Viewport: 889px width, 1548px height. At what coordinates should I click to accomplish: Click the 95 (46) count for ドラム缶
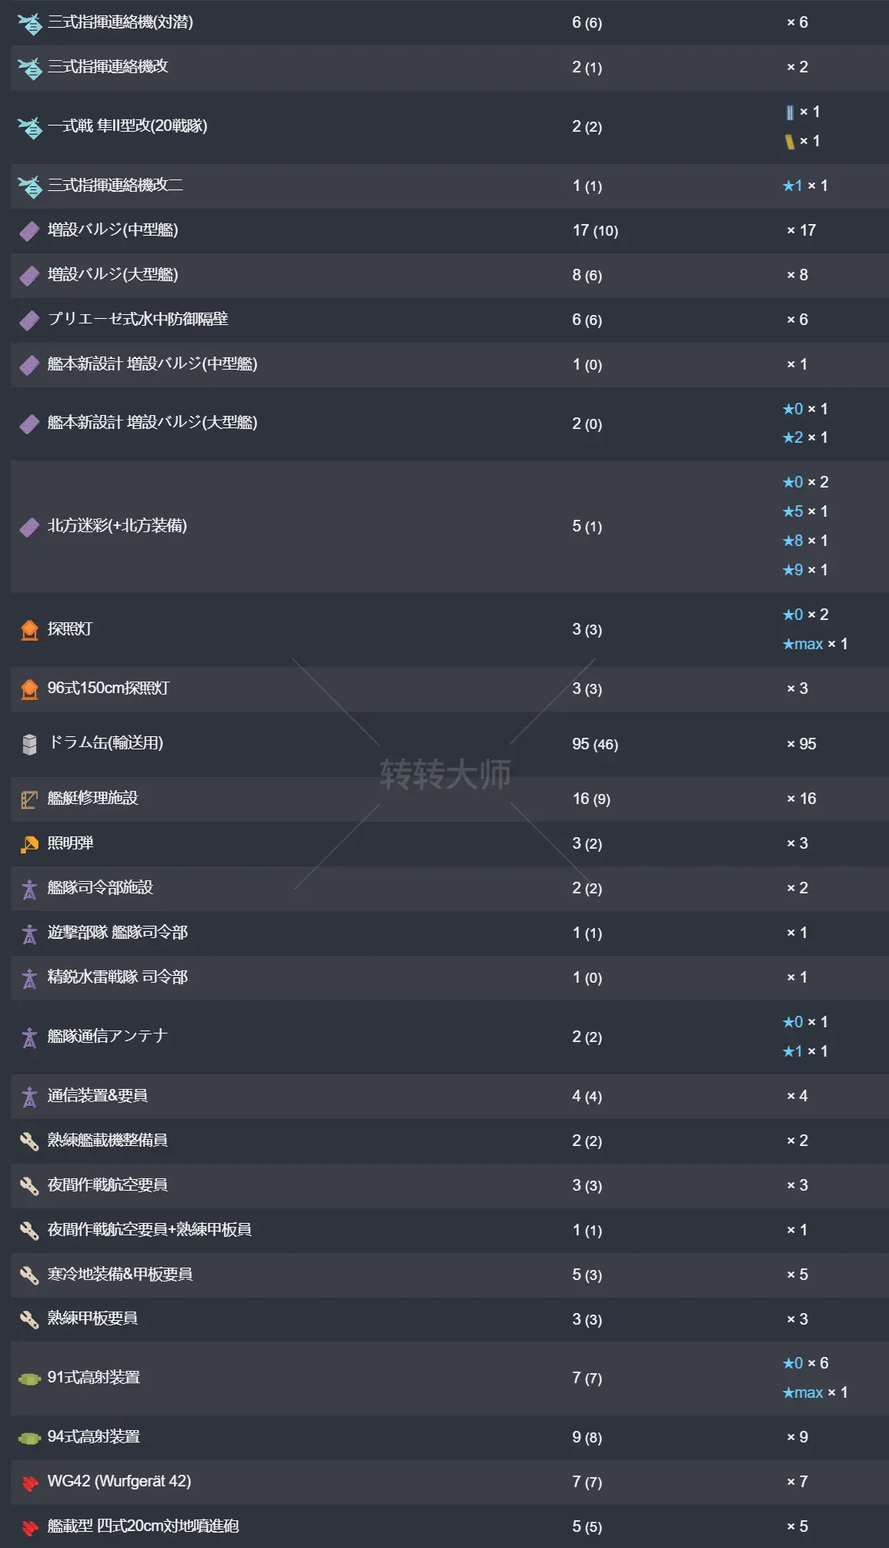(x=595, y=744)
